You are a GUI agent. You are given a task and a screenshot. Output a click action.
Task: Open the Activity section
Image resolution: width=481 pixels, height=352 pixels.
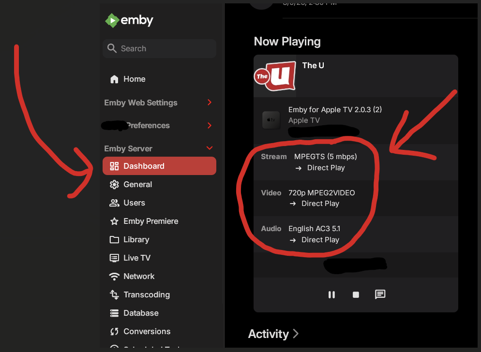pos(269,334)
